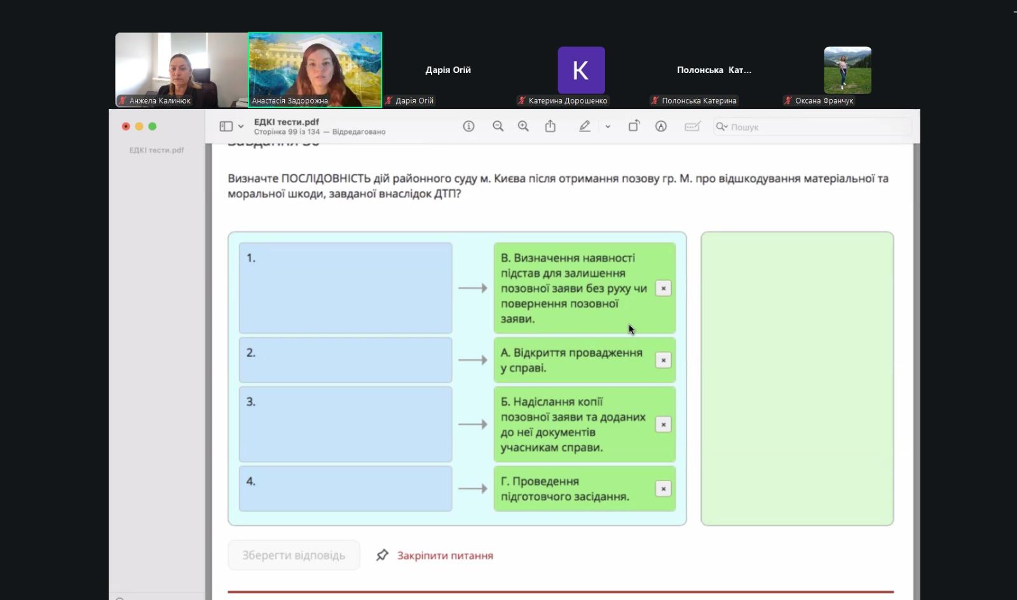Click the circled A highlight icon
The height and width of the screenshot is (600, 1017).
(661, 126)
